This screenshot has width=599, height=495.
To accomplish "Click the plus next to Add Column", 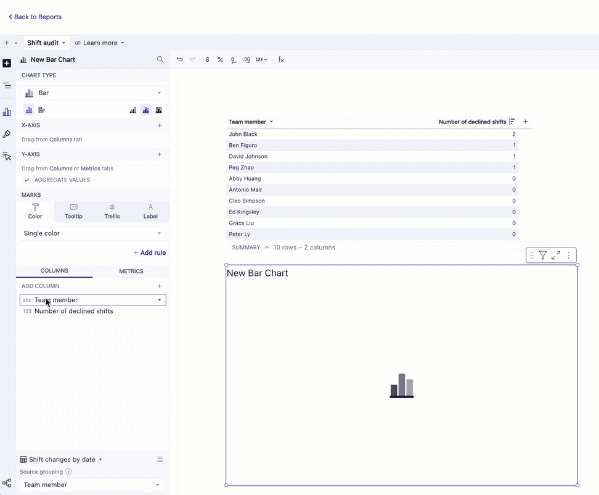I will point(160,286).
